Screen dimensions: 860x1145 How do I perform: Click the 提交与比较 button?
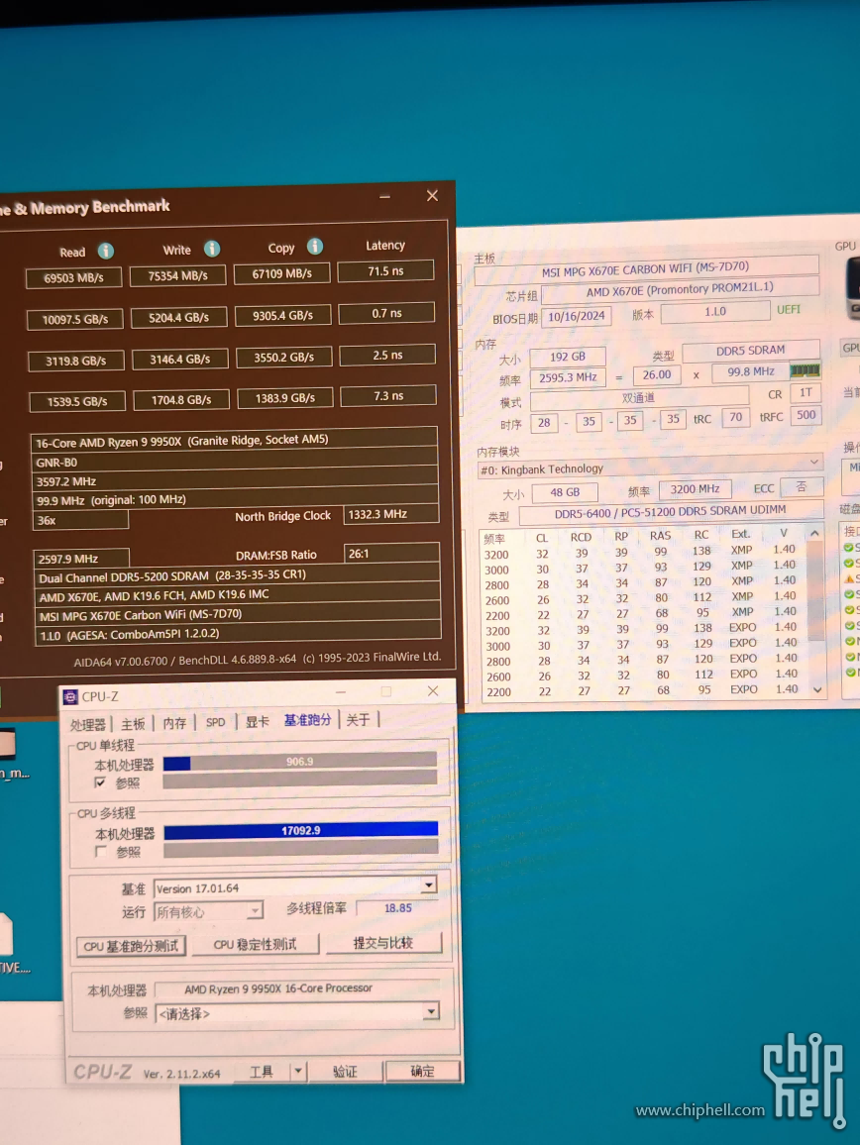coord(383,943)
